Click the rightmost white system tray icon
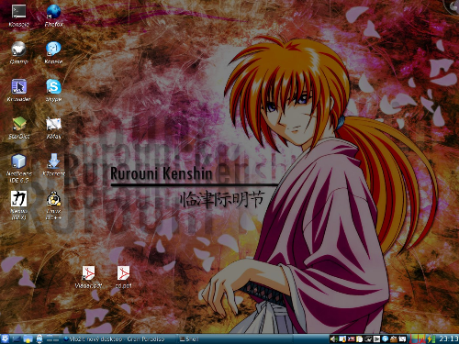The image size is (459, 344). pos(402,338)
